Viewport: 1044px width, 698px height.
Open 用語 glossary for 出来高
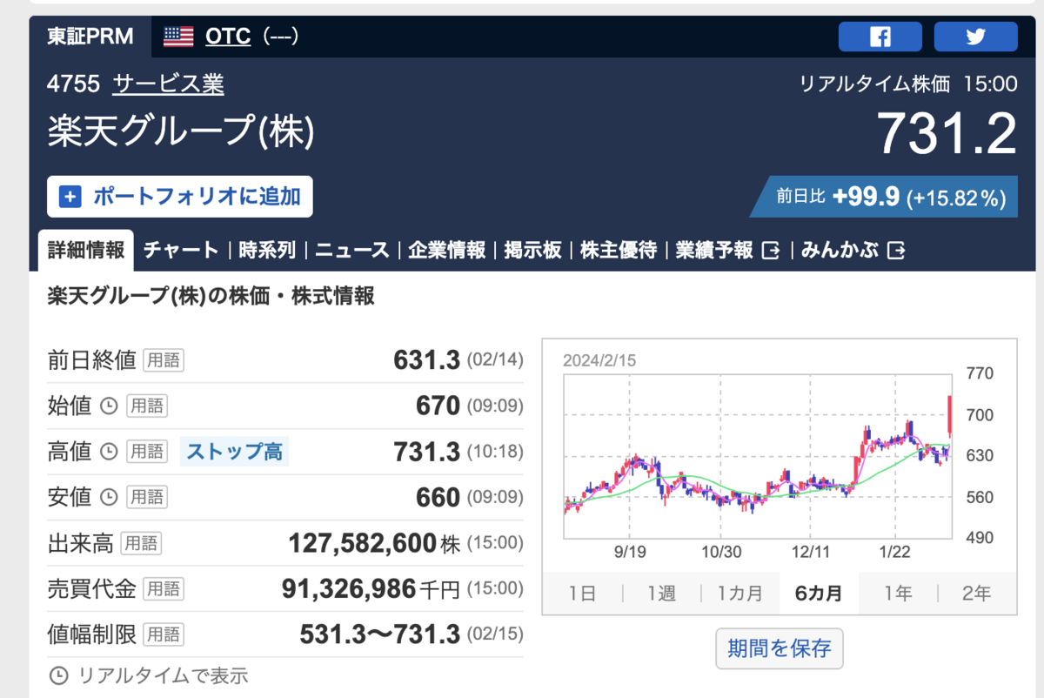coord(141,544)
